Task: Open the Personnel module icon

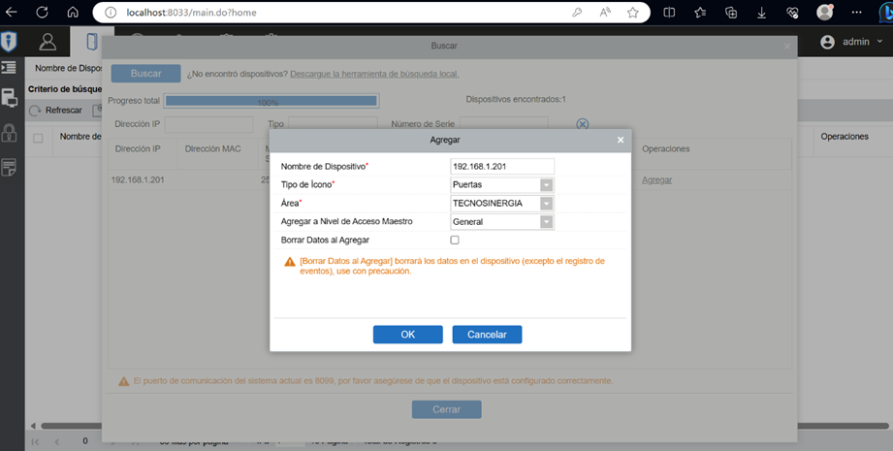Action: 47,43
